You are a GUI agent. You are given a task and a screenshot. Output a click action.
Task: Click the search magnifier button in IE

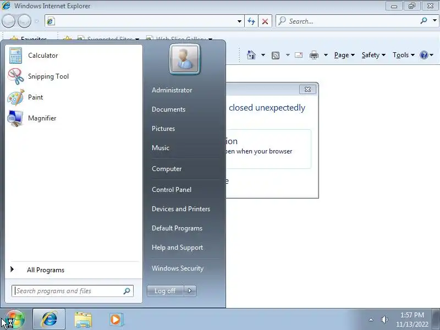tap(424, 20)
